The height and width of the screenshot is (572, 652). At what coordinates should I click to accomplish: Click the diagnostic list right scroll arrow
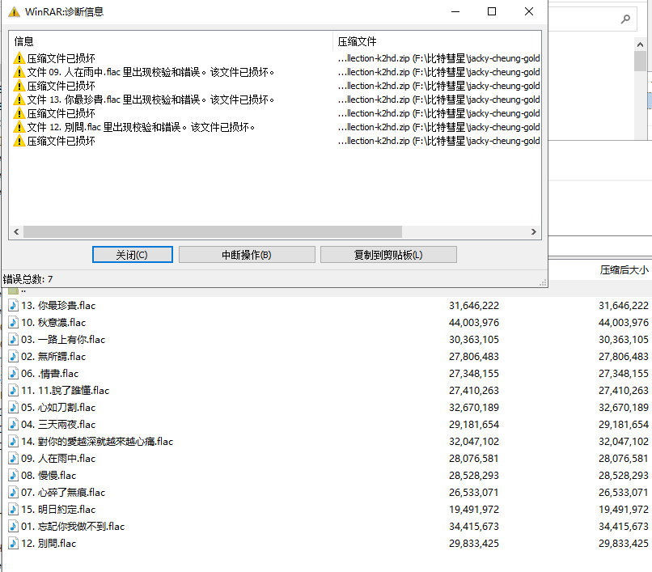[x=534, y=231]
